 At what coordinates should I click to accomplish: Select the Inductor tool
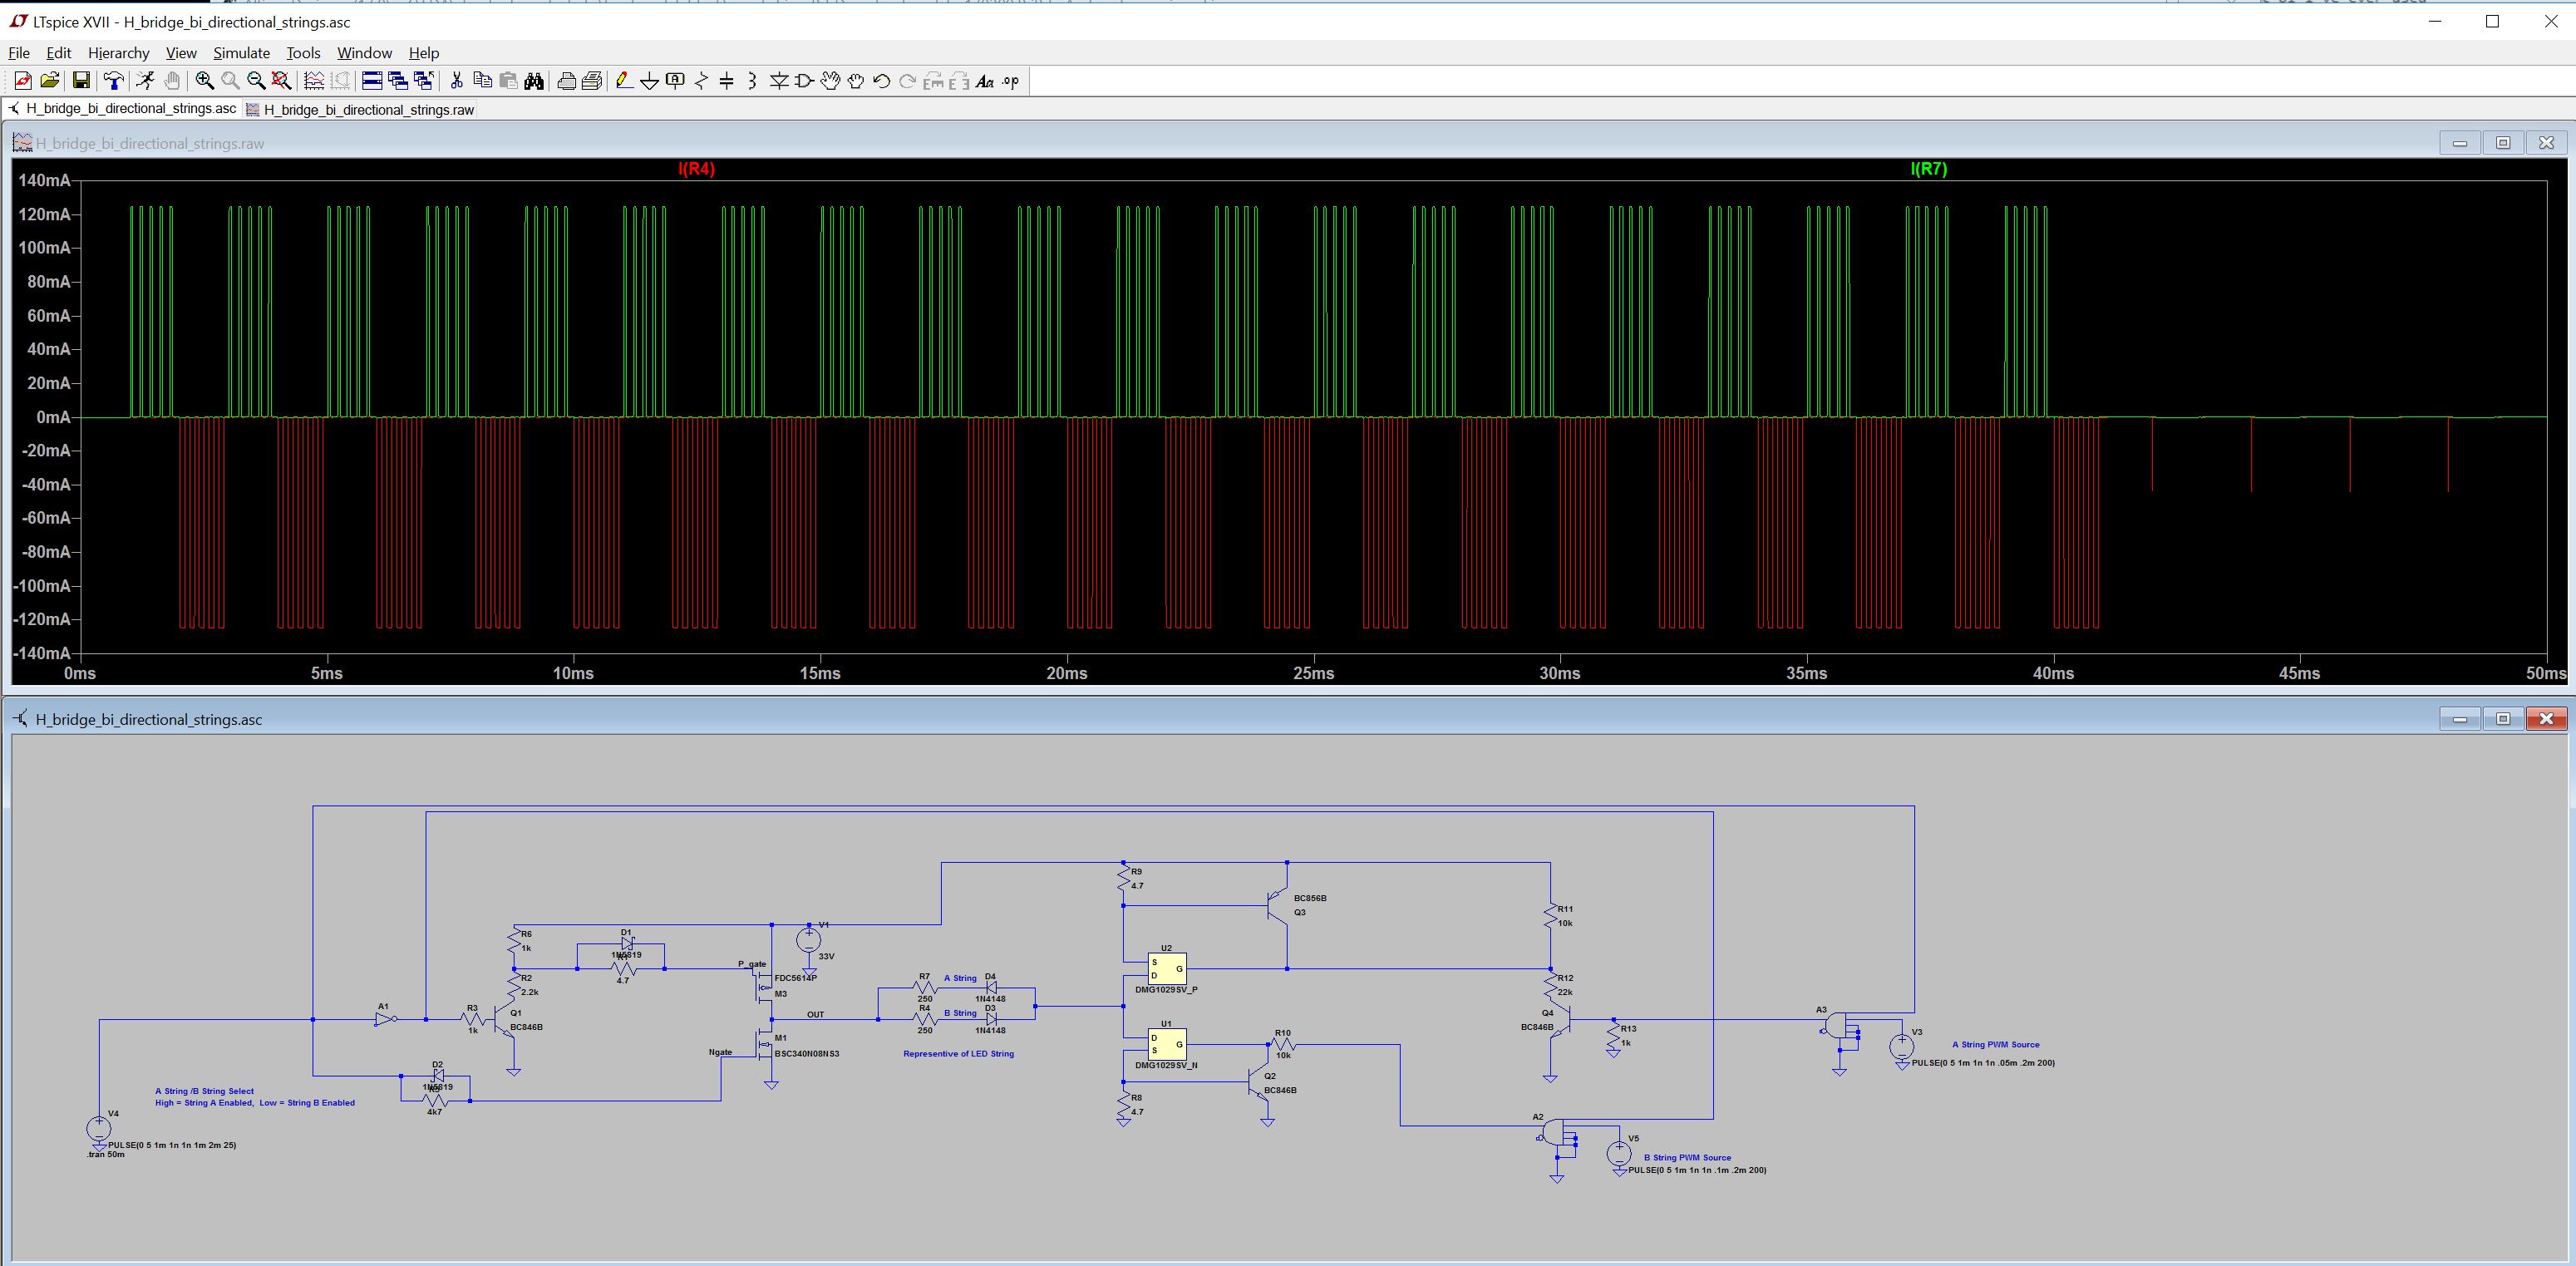pyautogui.click(x=753, y=81)
